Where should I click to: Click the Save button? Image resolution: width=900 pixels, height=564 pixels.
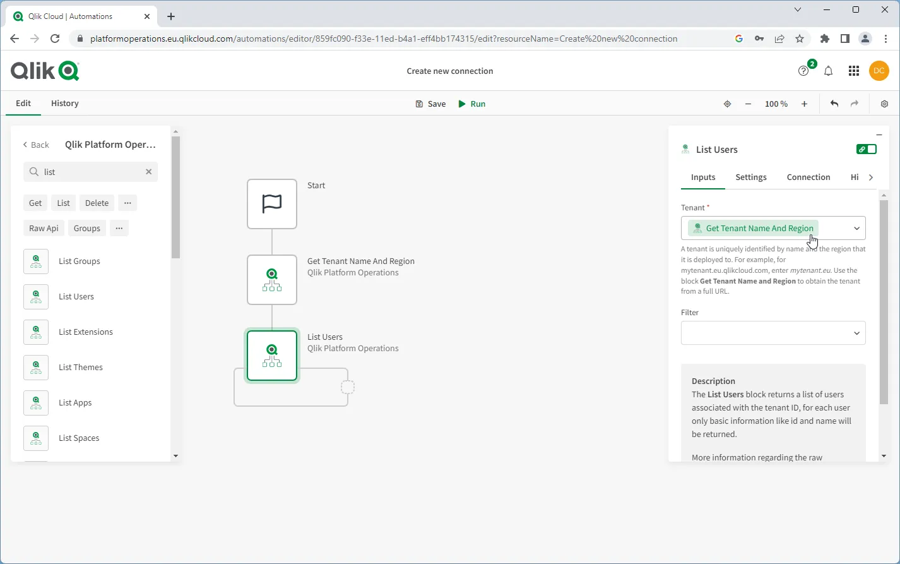(430, 104)
